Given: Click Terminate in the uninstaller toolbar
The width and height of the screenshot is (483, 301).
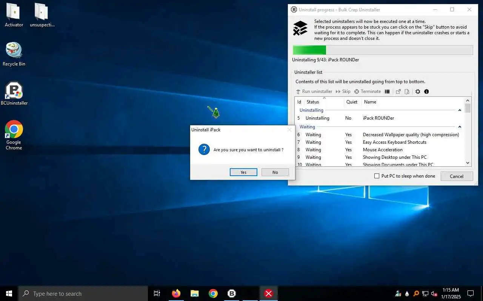Looking at the screenshot, I should 368,91.
